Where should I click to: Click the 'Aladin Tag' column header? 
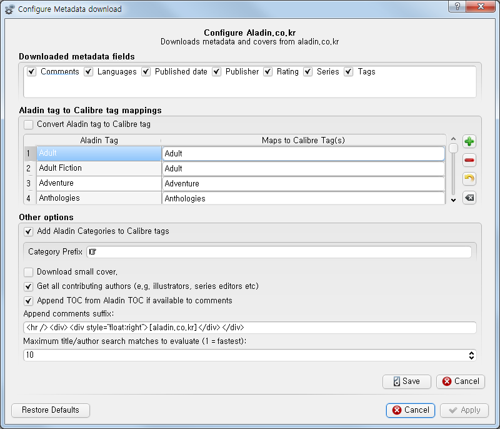[99, 140]
